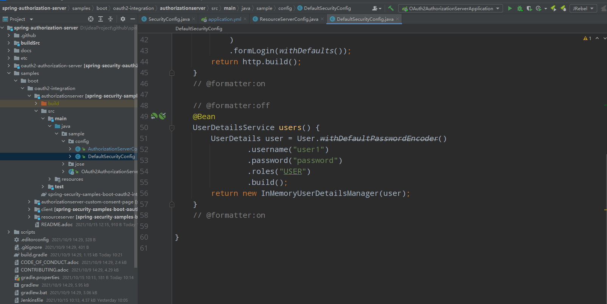This screenshot has width=607, height=304.
Task: Go to previous highlighted problem arrow
Action: [597, 38]
